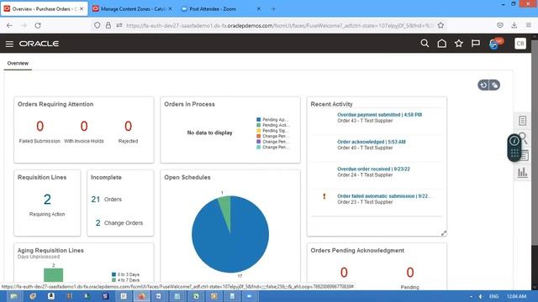Open Order acknowledged 5:53 AM link
Screen dimensions: 538x302
[x=372, y=142]
